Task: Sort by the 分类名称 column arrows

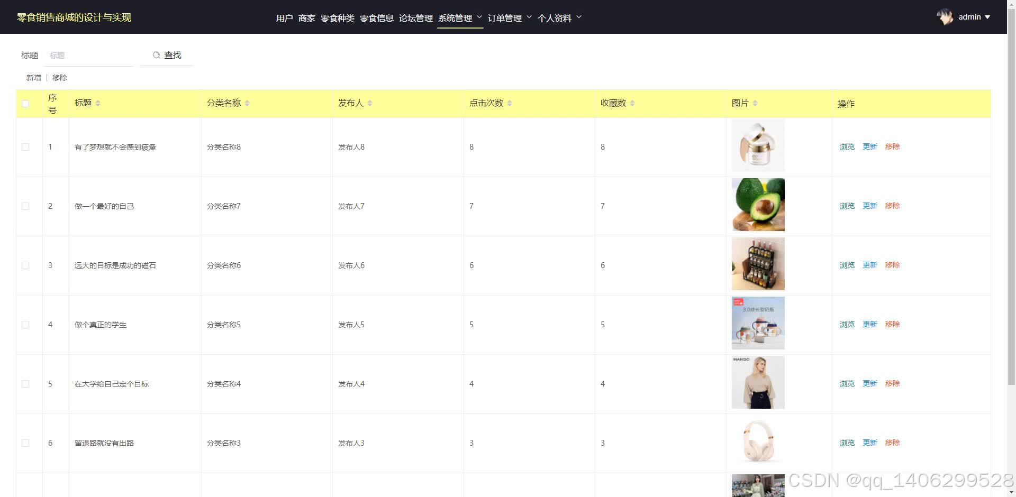Action: pos(247,103)
